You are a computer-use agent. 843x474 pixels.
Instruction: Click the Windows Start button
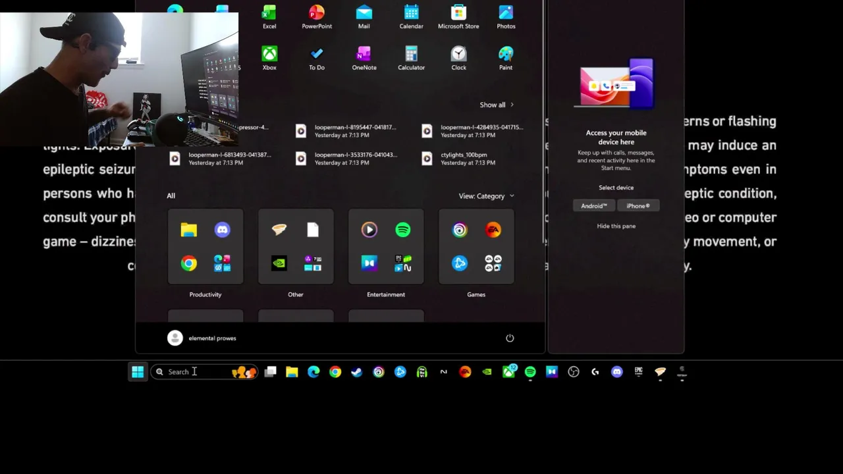[138, 372]
